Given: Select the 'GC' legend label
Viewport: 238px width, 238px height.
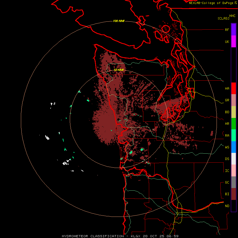Looking at the screenshot, I should (227, 182).
